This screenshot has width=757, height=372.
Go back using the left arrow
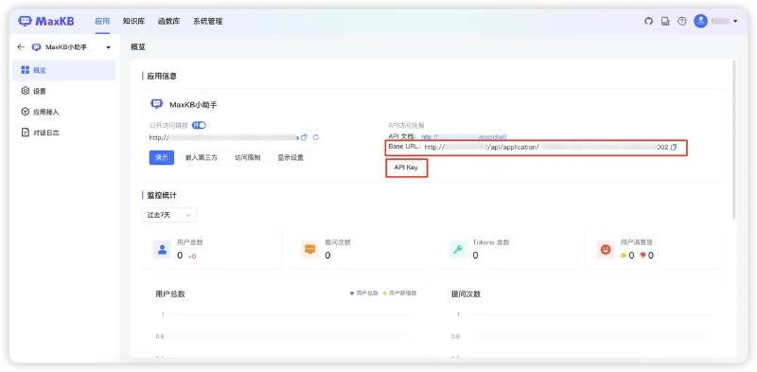click(x=20, y=47)
